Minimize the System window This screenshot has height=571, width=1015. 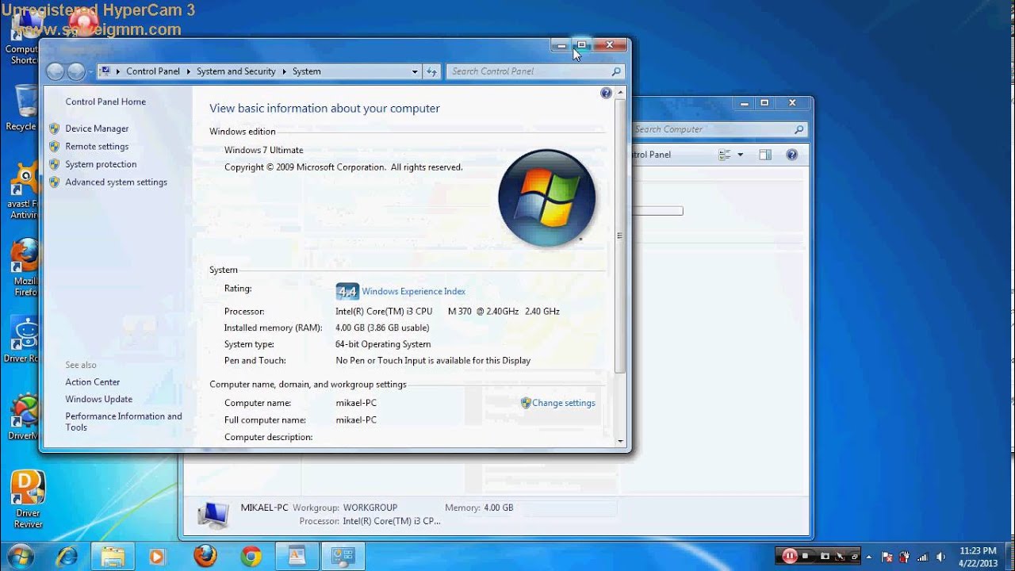click(561, 45)
